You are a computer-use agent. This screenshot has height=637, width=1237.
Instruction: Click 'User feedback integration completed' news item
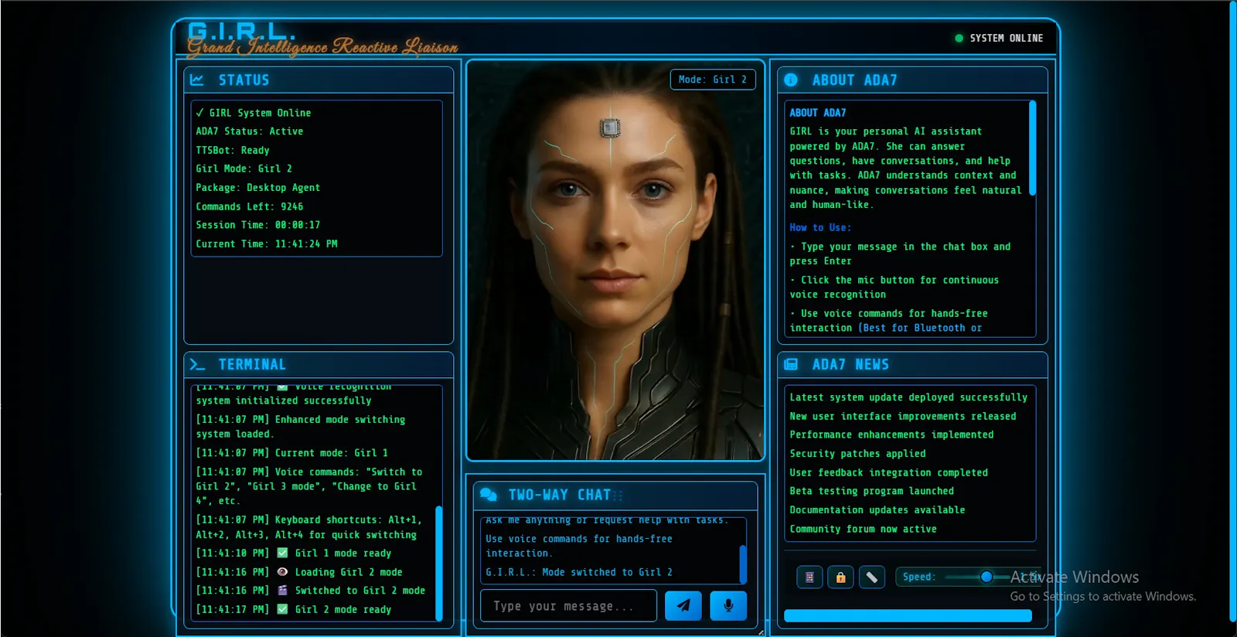click(888, 472)
